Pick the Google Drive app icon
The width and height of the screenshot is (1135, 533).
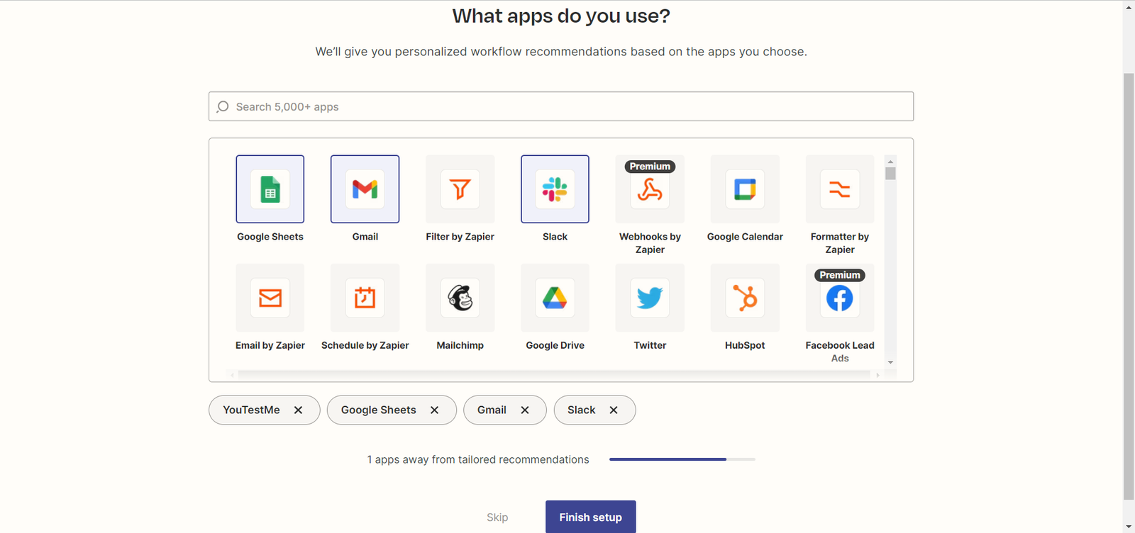pos(555,298)
